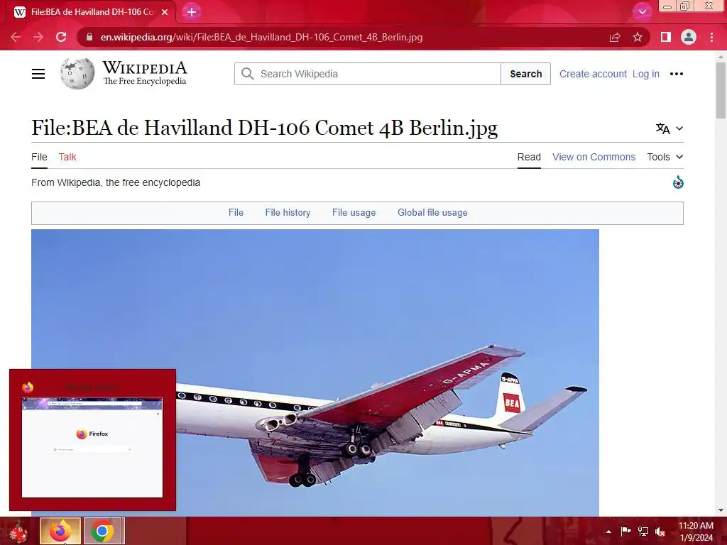
Task: Click the muted volume tray icon
Action: tap(660, 532)
